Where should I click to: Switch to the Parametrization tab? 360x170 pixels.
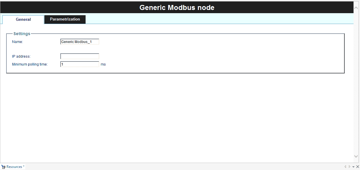65,19
